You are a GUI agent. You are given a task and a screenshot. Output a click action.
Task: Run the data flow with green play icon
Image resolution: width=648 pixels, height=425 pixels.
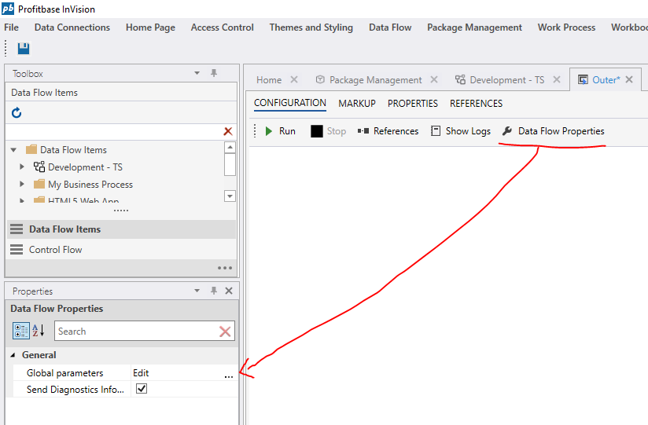point(269,131)
